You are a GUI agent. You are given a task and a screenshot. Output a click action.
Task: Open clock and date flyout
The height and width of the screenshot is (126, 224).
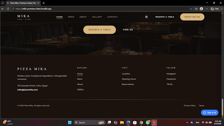218,122
